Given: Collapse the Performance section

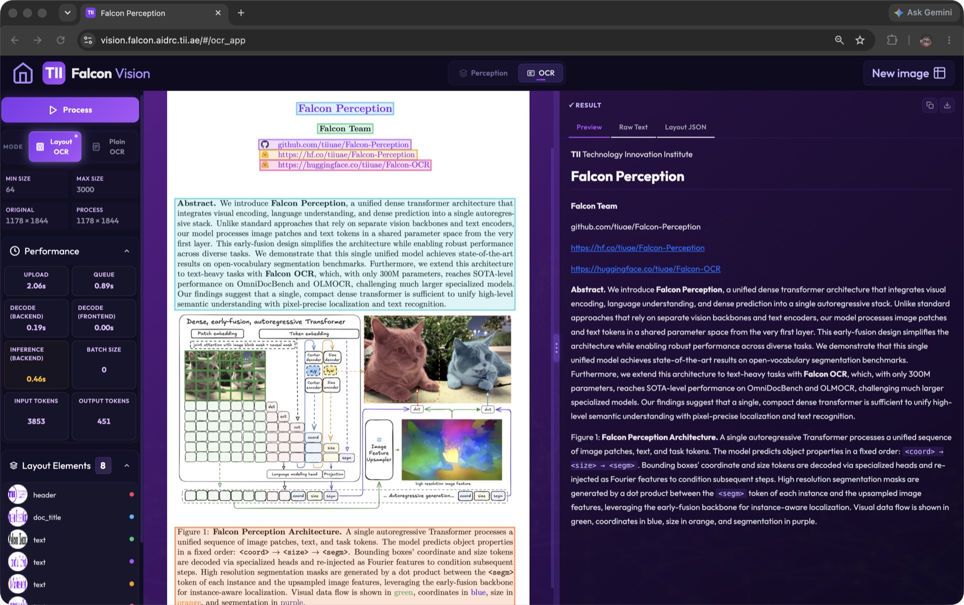Looking at the screenshot, I should pyautogui.click(x=127, y=251).
